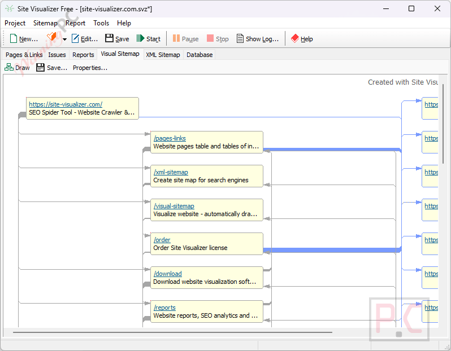Maximize the Site Visualizer window
The image size is (451, 351).
pyautogui.click(x=411, y=8)
